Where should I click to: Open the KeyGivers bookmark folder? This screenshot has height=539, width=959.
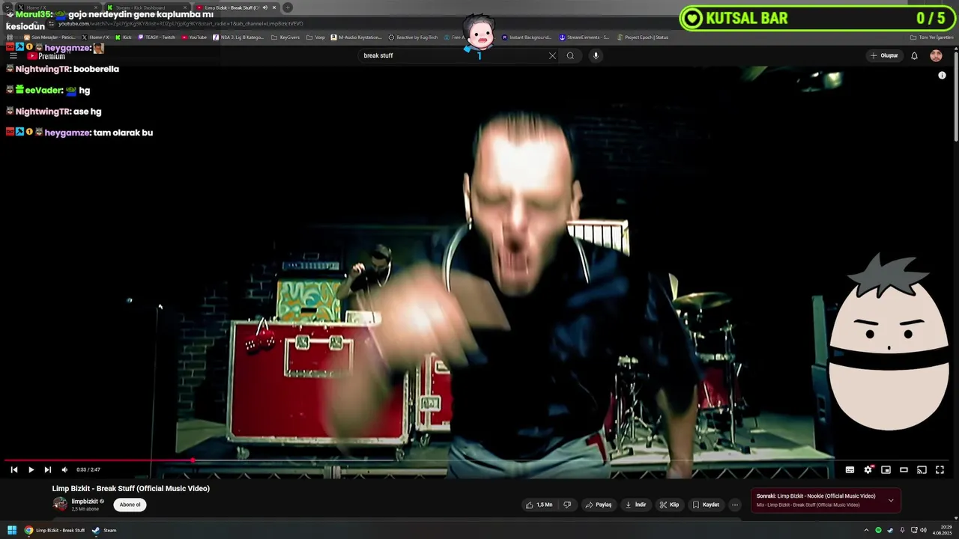pyautogui.click(x=285, y=37)
